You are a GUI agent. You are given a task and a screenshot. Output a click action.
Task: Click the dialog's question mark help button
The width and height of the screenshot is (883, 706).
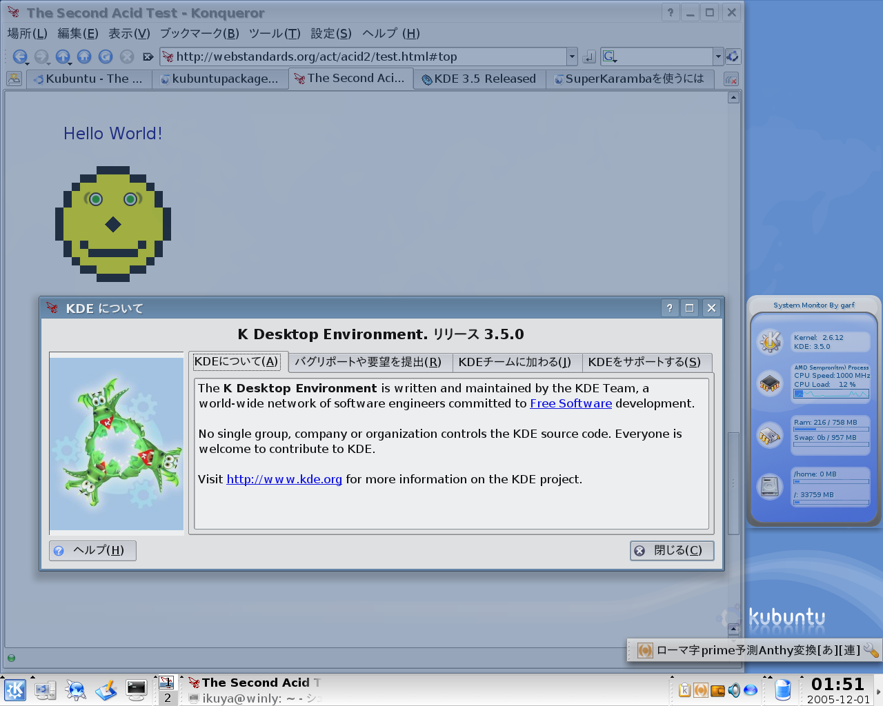pos(669,308)
